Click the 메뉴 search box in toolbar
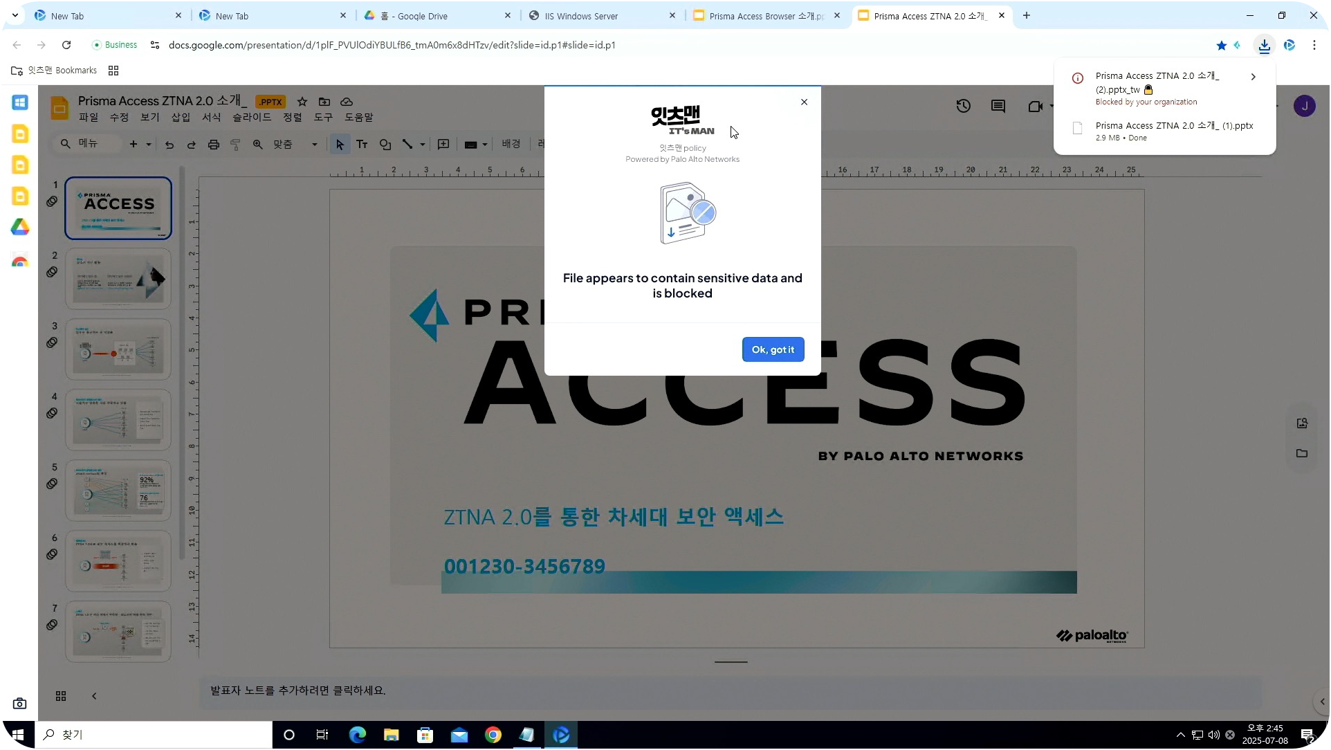The height and width of the screenshot is (750, 1331). (86, 144)
